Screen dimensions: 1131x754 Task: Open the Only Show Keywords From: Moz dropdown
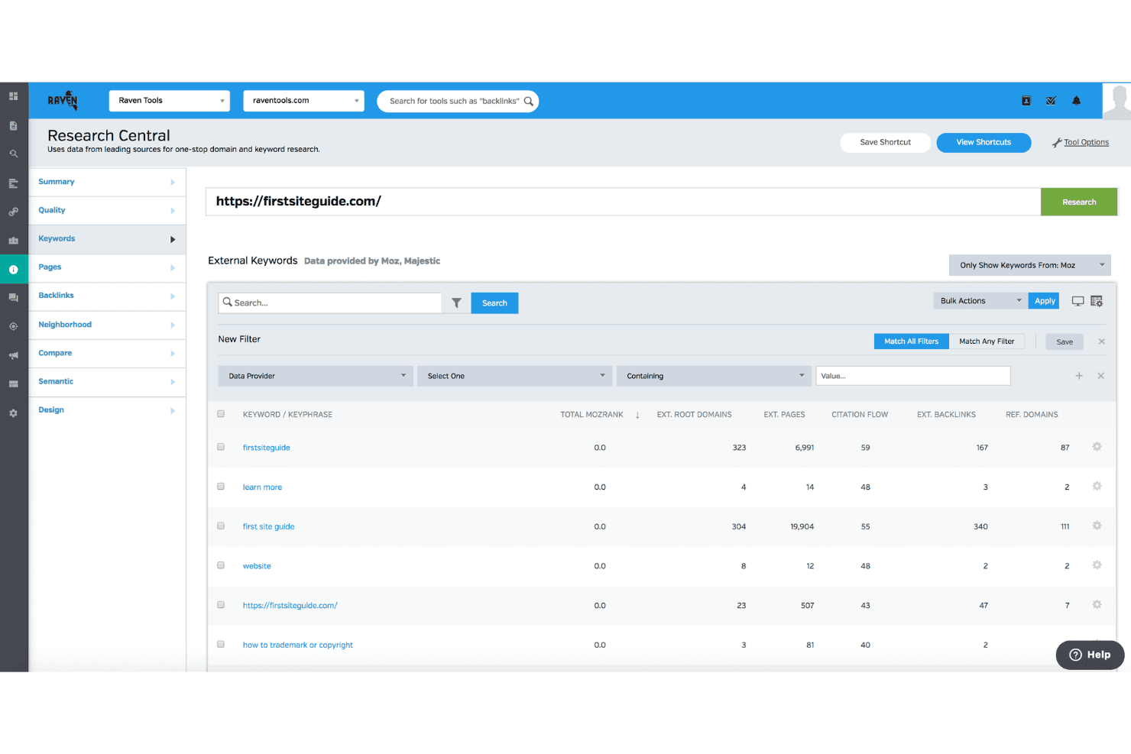[1029, 265]
